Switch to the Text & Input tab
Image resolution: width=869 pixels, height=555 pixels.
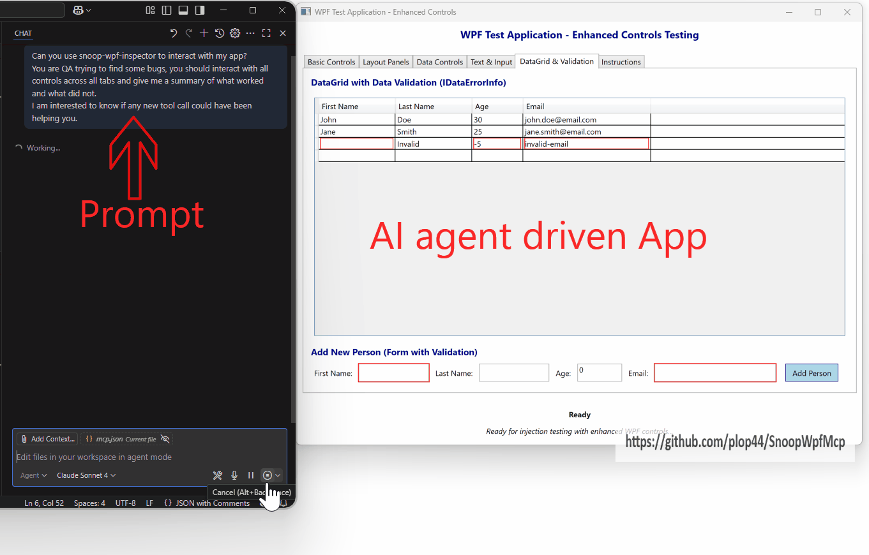(x=491, y=62)
